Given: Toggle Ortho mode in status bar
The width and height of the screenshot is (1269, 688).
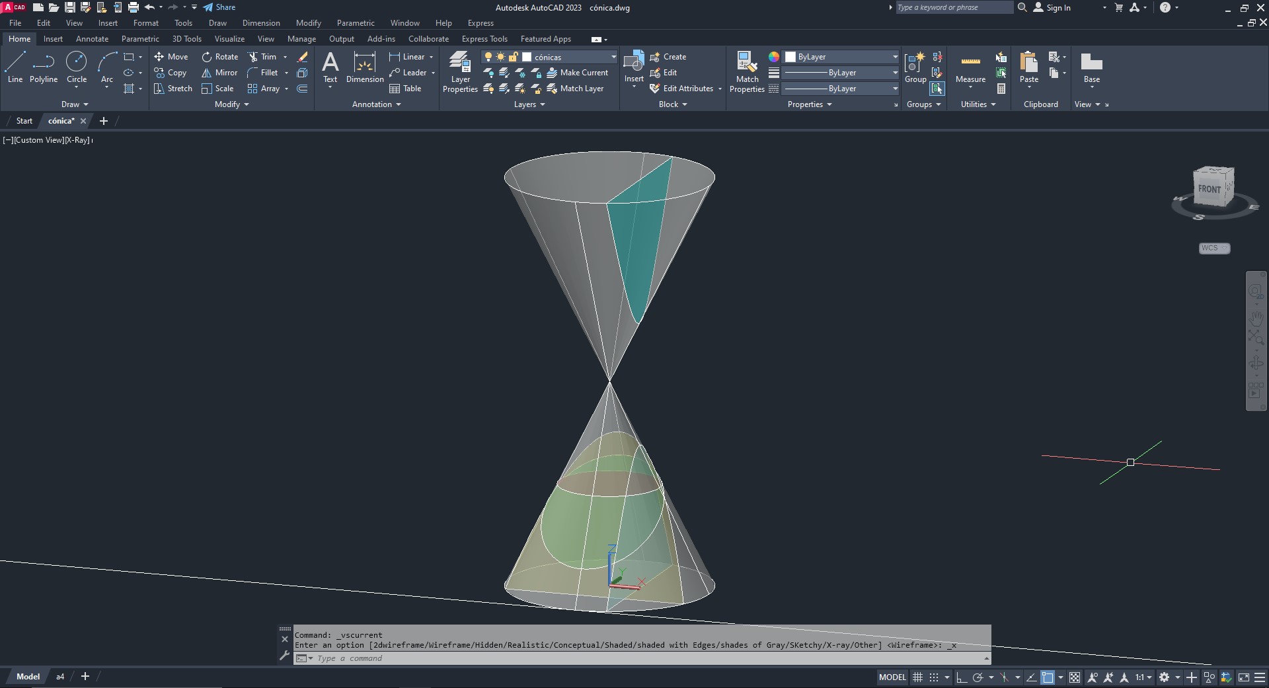Looking at the screenshot, I should click(x=962, y=677).
